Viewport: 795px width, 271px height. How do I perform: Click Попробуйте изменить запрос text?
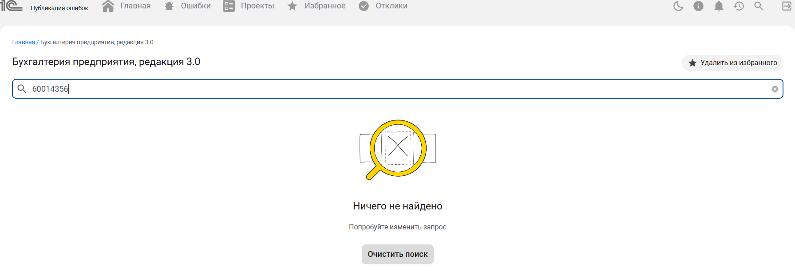click(x=398, y=227)
